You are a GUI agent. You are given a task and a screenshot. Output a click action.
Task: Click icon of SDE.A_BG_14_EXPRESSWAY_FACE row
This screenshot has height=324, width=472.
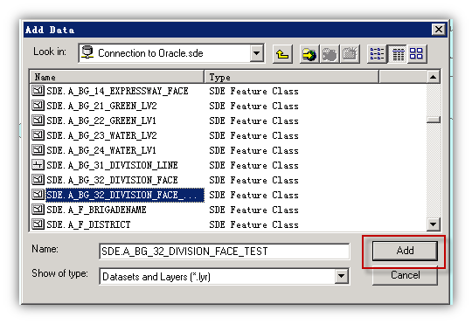tap(38, 91)
